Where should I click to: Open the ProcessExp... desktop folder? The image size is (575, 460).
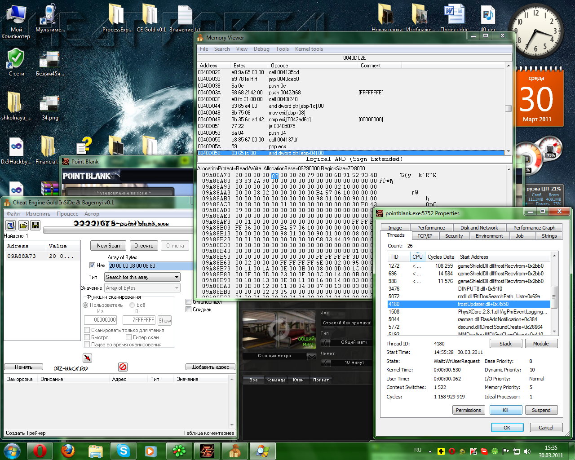[x=117, y=18]
